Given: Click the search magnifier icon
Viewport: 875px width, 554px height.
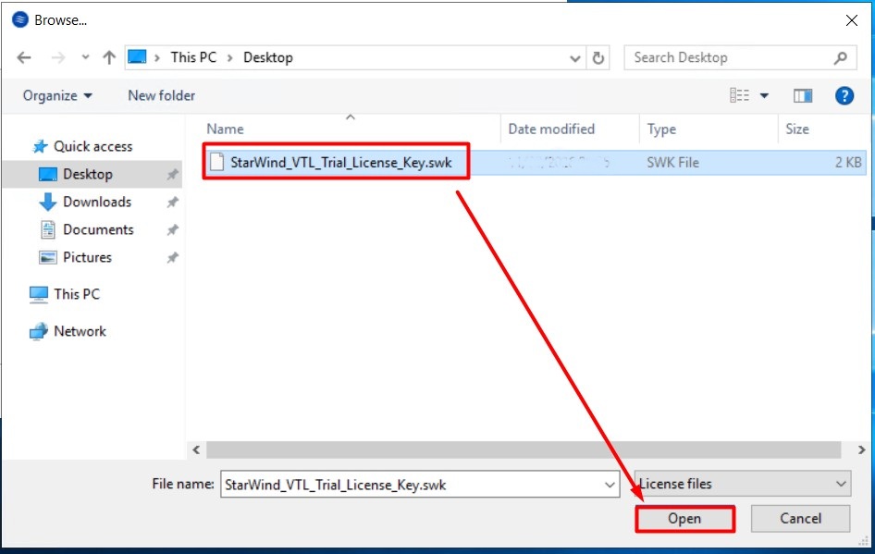Looking at the screenshot, I should (x=840, y=57).
